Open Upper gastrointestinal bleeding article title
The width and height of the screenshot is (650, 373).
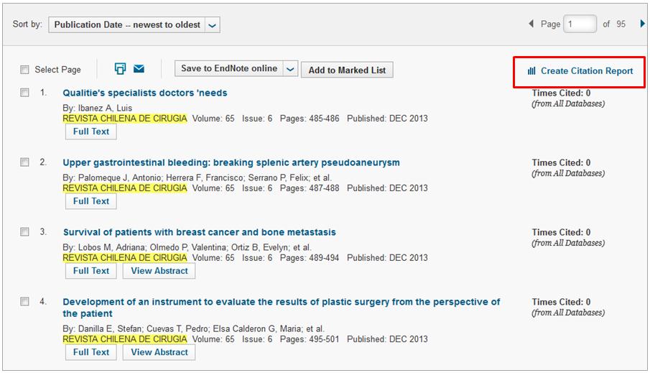[x=231, y=162]
